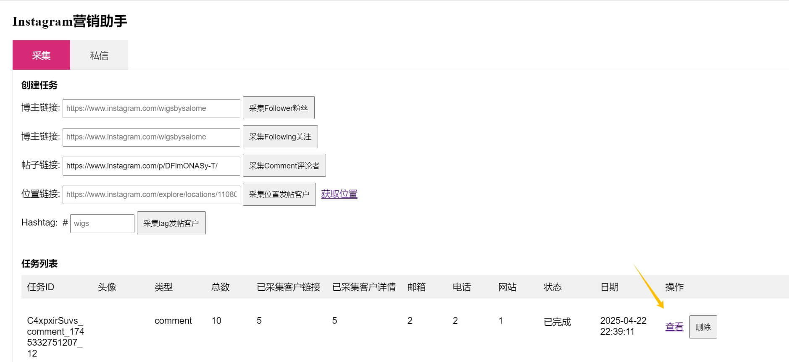Open the 获取位置 link
This screenshot has height=362, width=789.
(x=339, y=194)
